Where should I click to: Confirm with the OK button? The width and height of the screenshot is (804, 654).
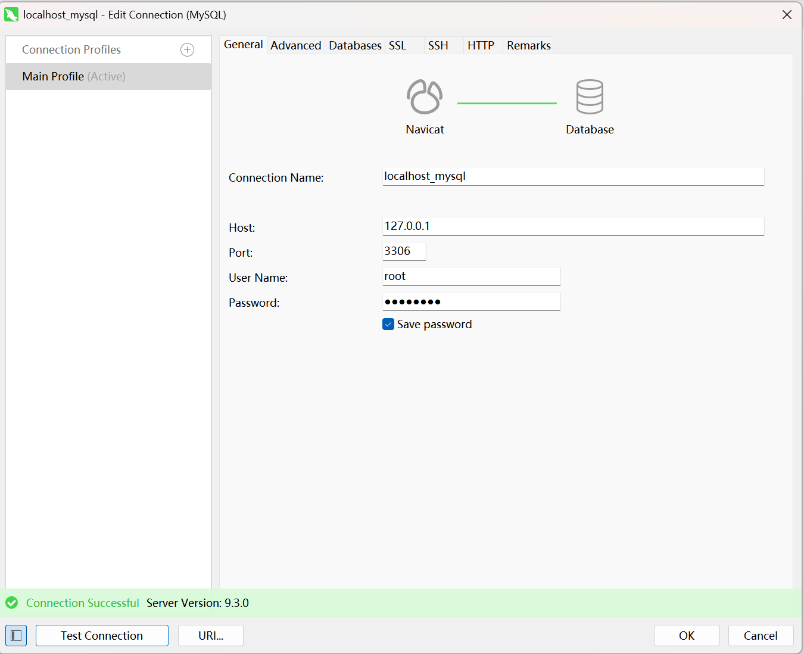click(687, 636)
